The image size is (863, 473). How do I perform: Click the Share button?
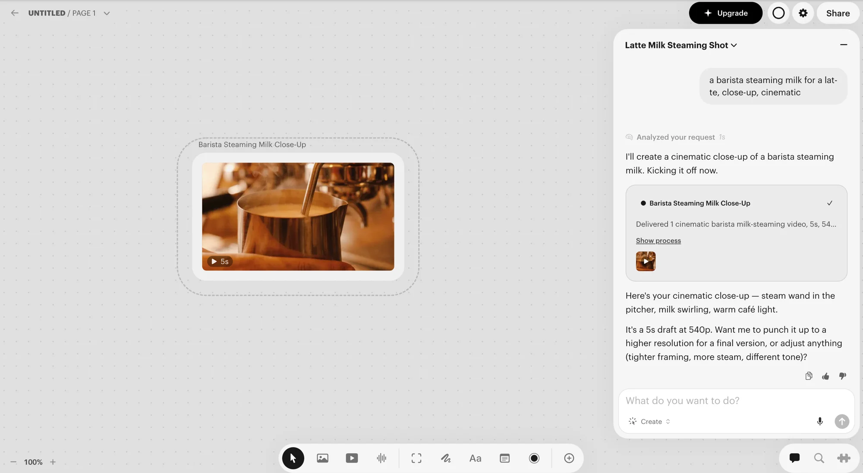coord(838,13)
